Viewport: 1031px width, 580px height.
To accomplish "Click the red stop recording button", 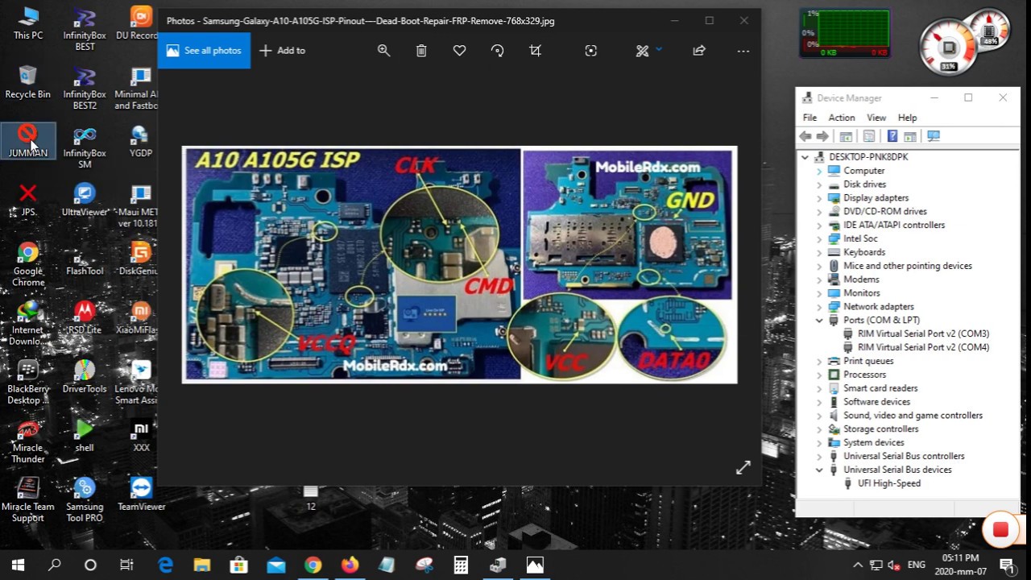I will coord(1000,529).
